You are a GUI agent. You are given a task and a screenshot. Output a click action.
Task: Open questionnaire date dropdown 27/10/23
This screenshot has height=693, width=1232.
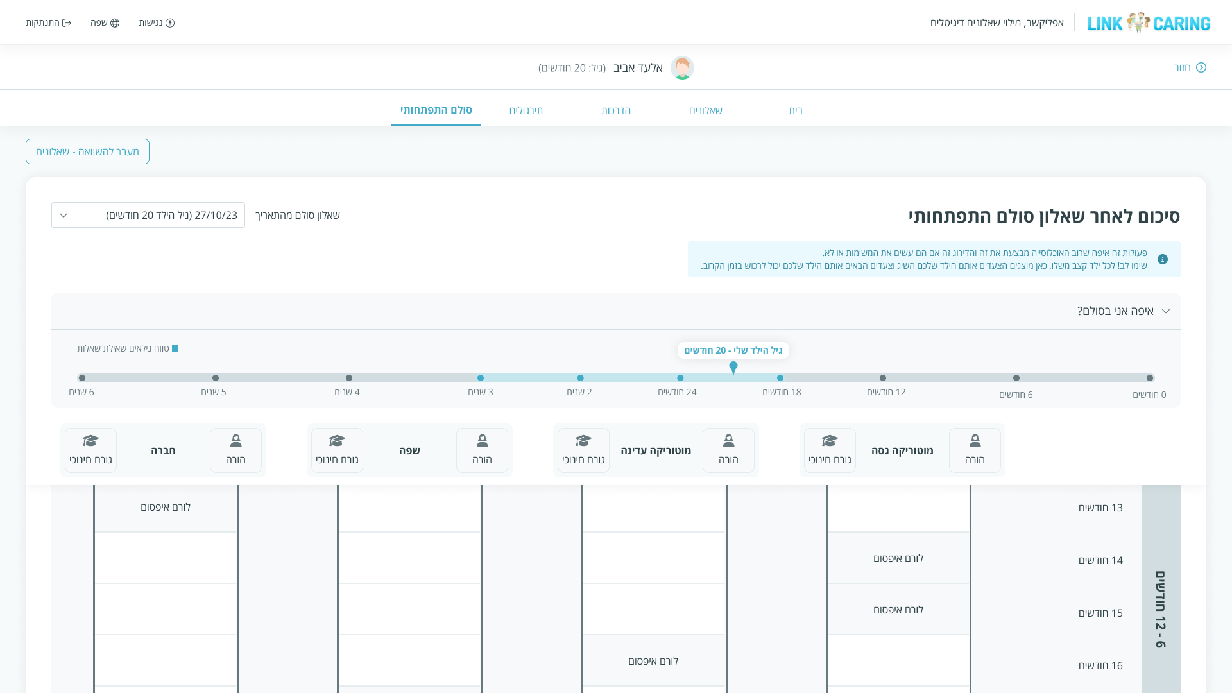[148, 215]
